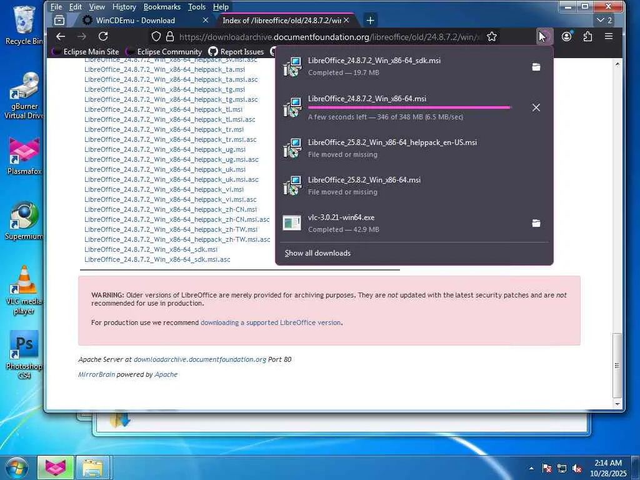Show containing folder for sdk.msi download
The width and height of the screenshot is (640, 480).
pyautogui.click(x=536, y=67)
